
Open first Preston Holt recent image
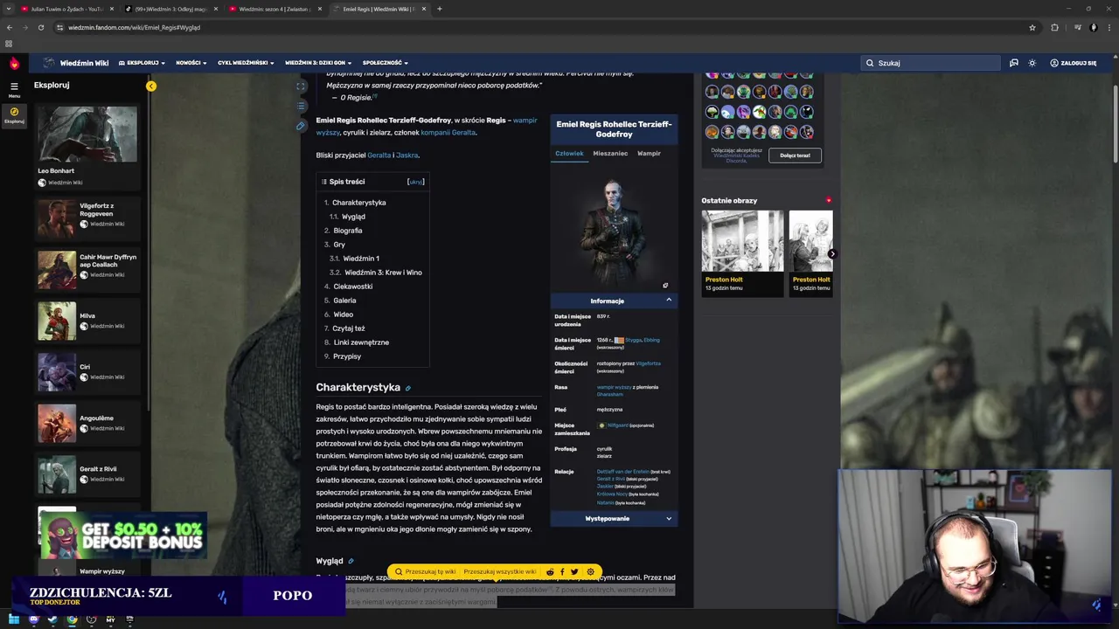[x=742, y=241]
